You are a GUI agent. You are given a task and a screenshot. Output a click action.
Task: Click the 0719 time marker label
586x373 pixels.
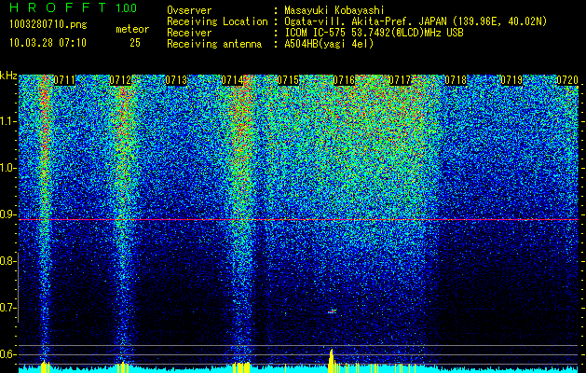[x=511, y=80]
